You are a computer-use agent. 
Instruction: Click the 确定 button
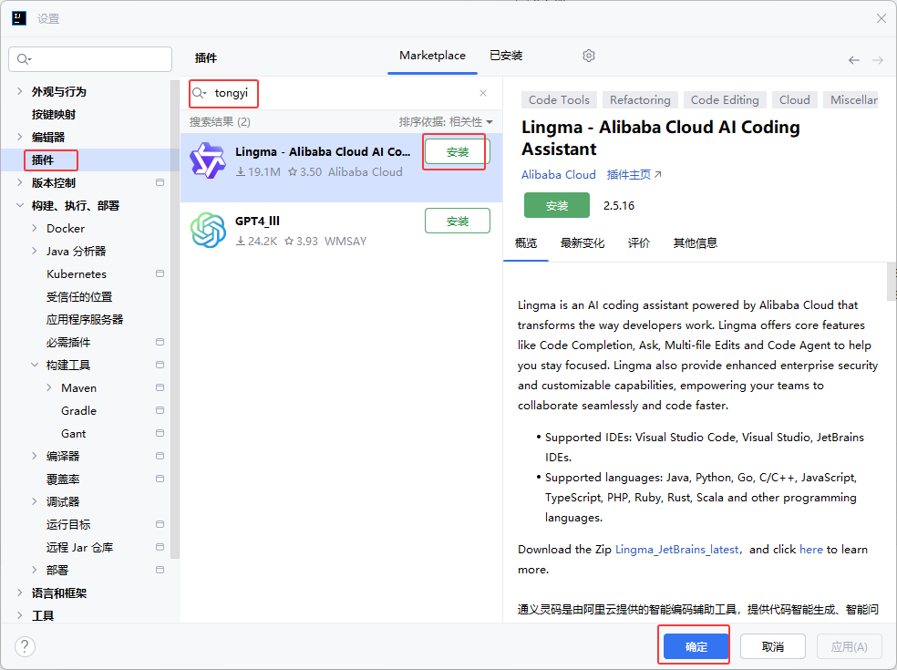(696, 646)
